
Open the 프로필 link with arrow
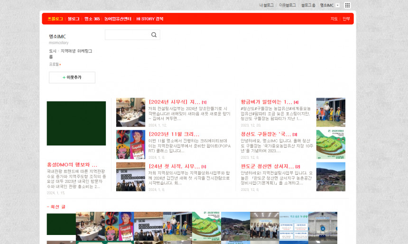click(55, 64)
